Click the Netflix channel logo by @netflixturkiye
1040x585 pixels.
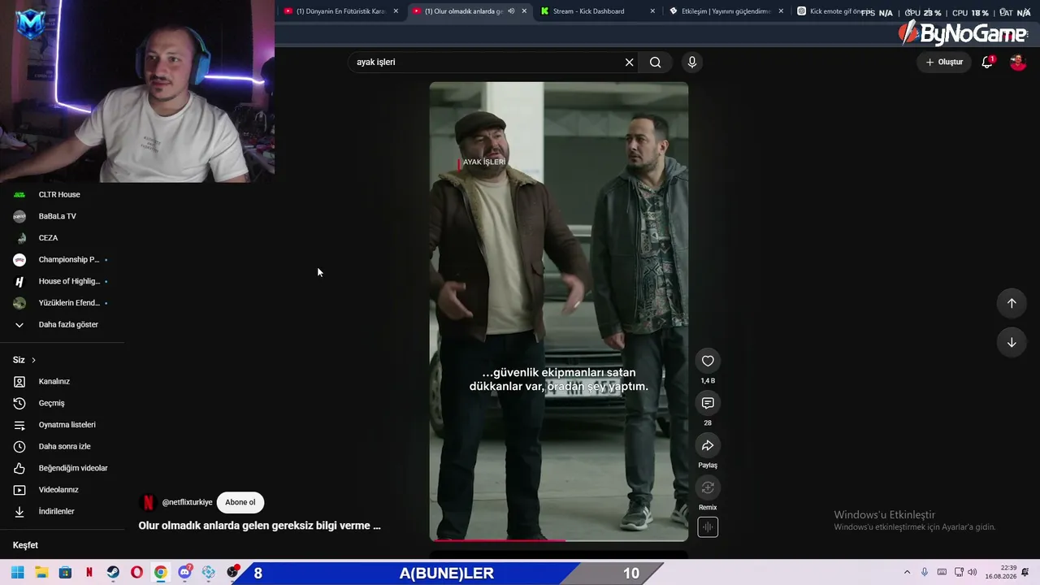point(148,502)
